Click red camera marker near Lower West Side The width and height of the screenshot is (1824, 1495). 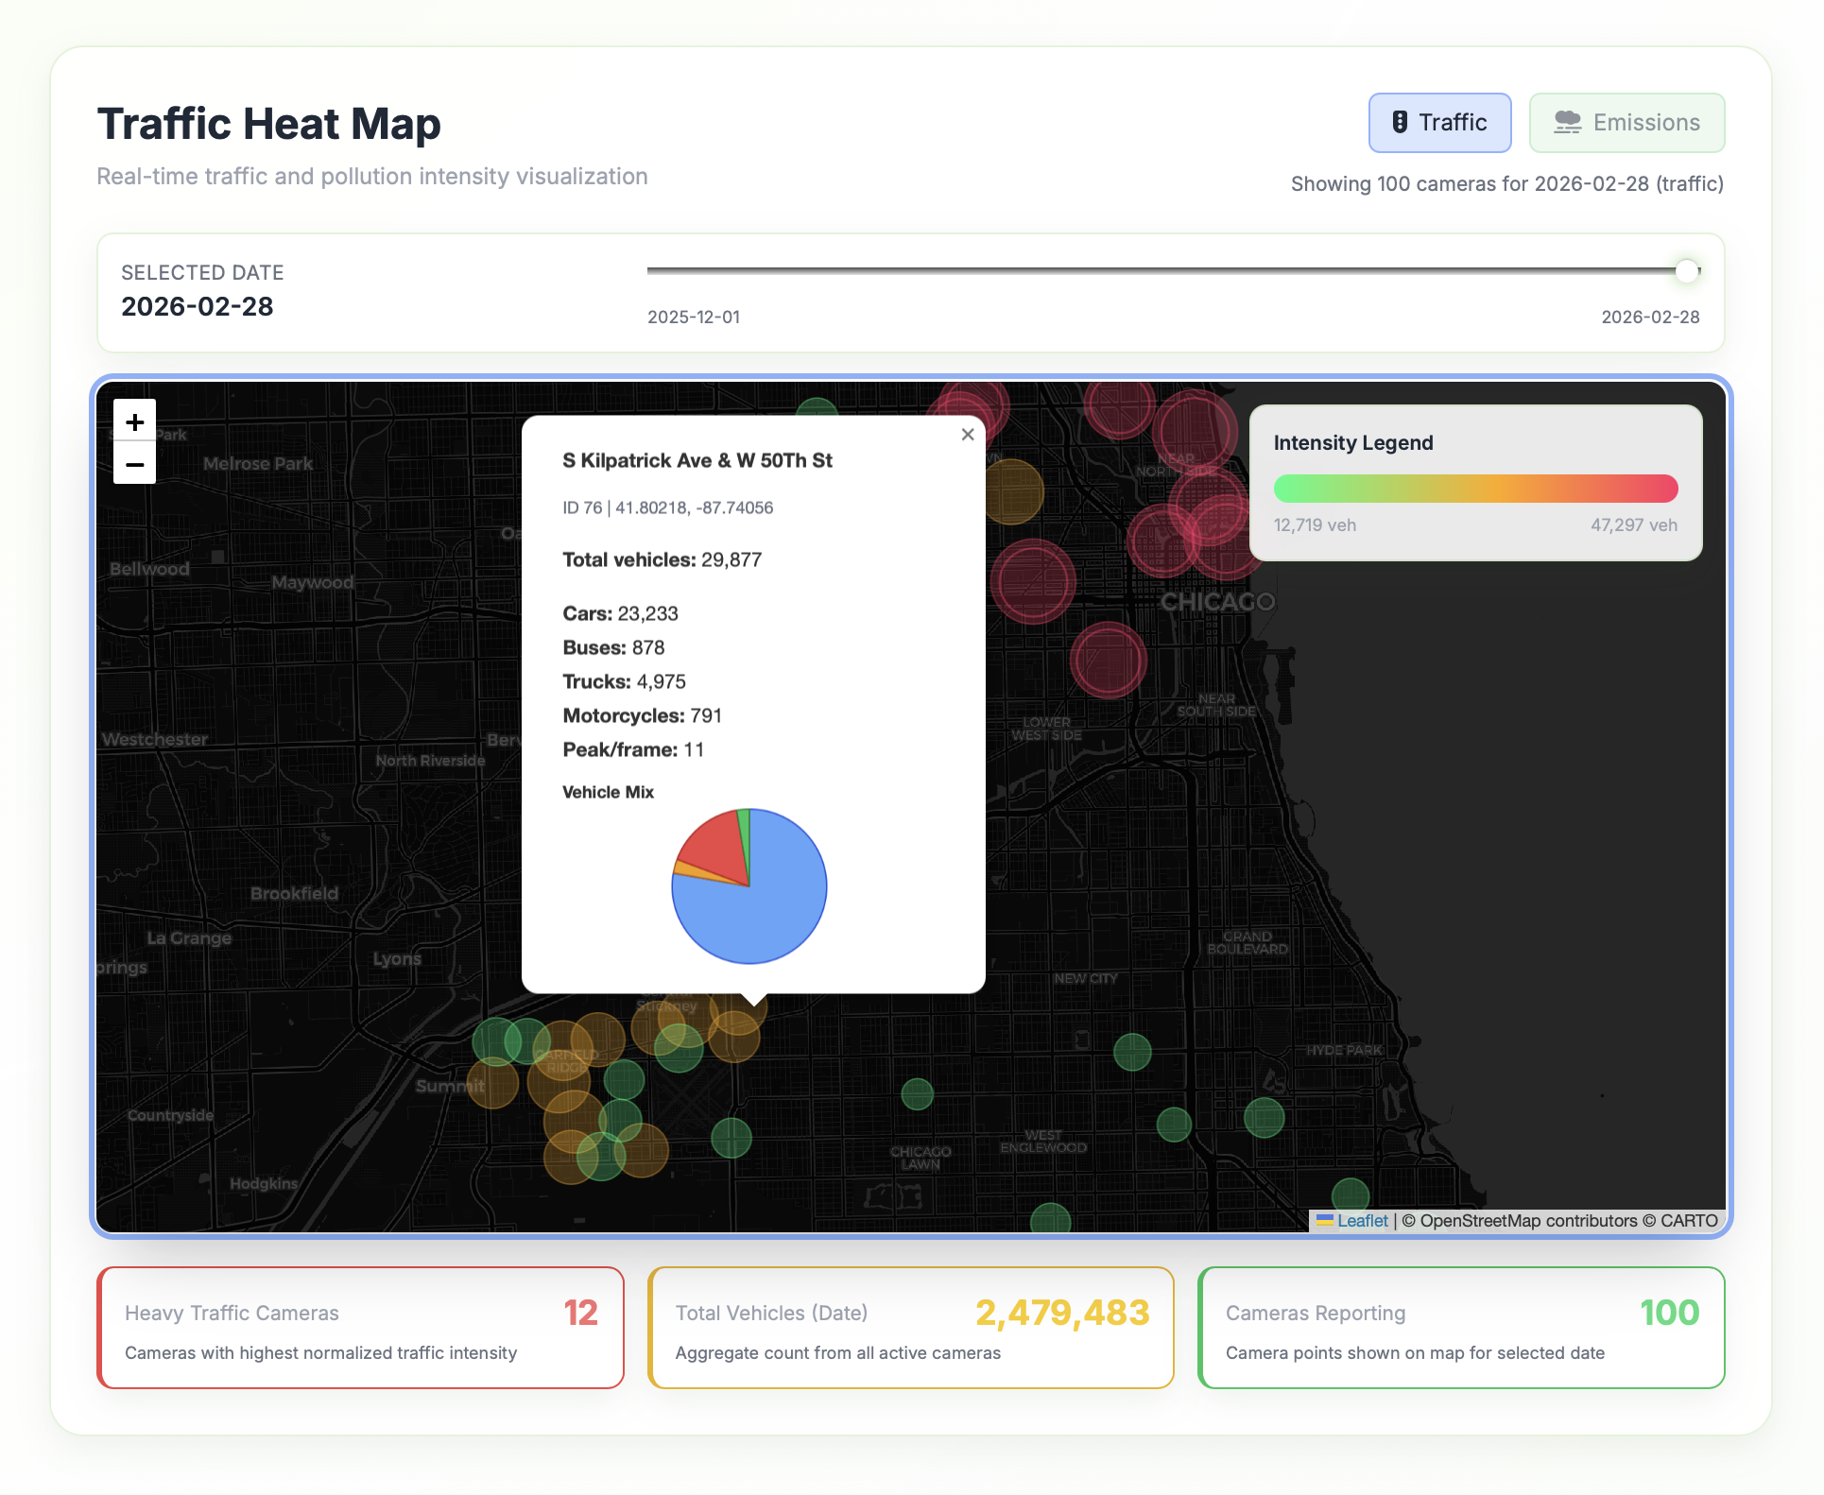(1108, 661)
